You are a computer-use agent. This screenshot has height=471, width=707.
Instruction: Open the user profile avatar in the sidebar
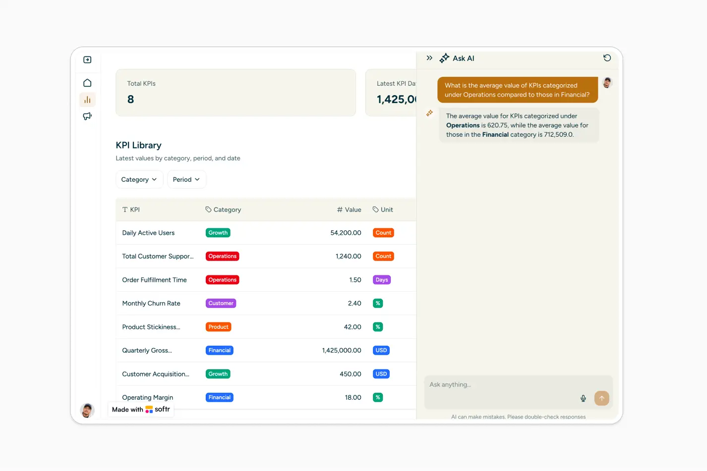[87, 410]
